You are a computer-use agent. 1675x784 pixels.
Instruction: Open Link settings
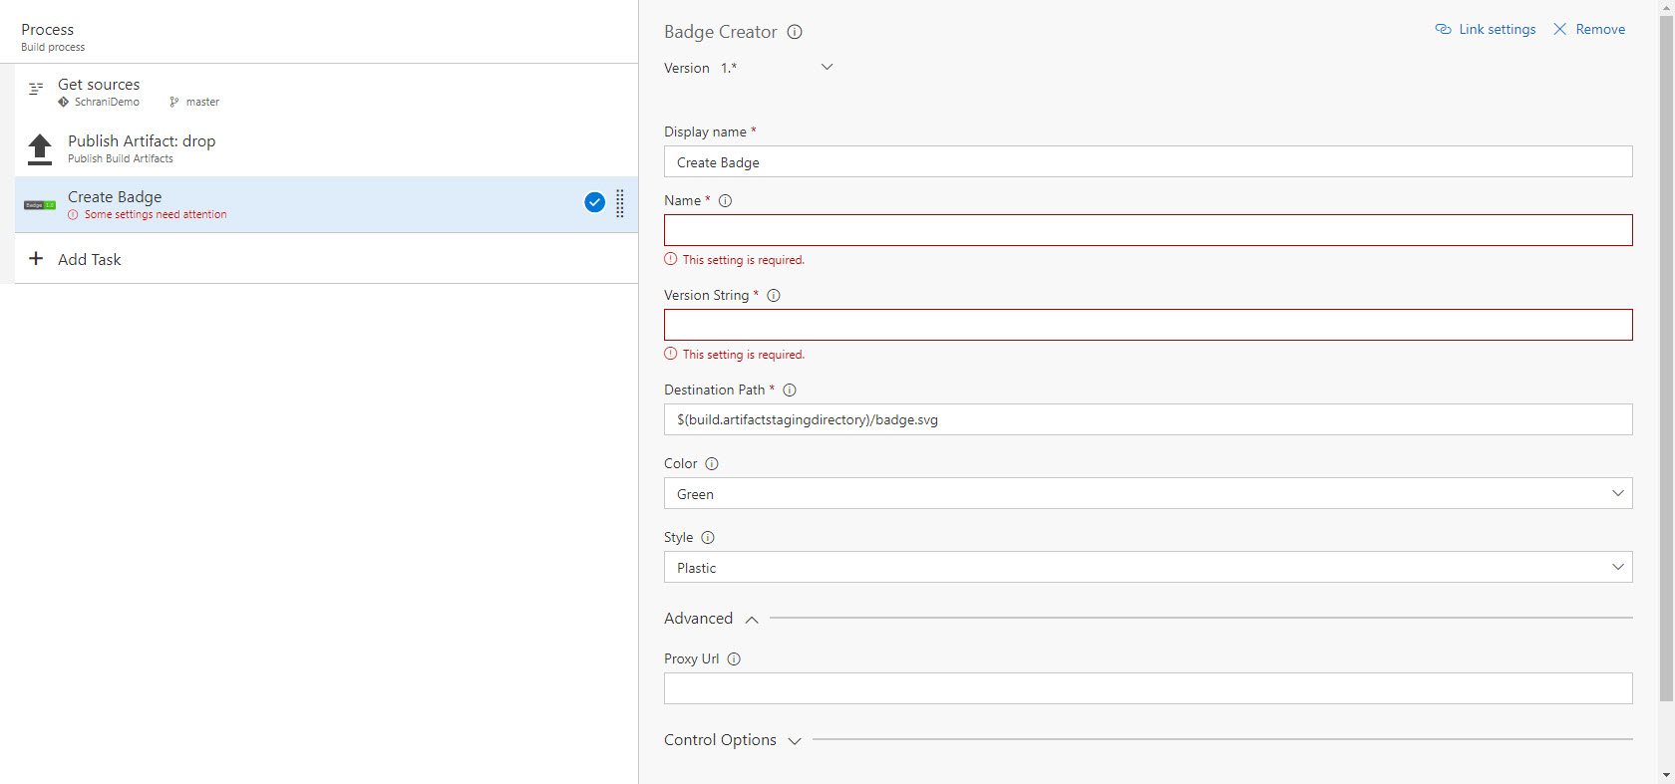pos(1486,29)
